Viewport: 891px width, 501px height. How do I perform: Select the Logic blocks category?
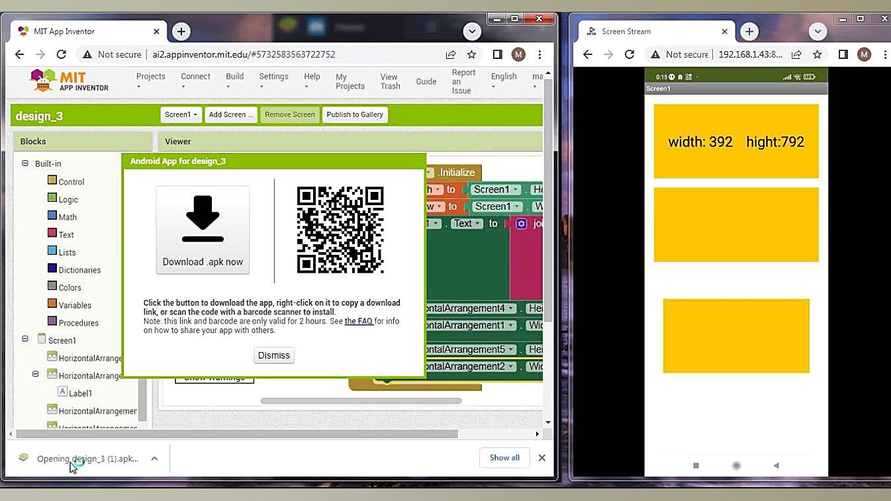point(62,199)
